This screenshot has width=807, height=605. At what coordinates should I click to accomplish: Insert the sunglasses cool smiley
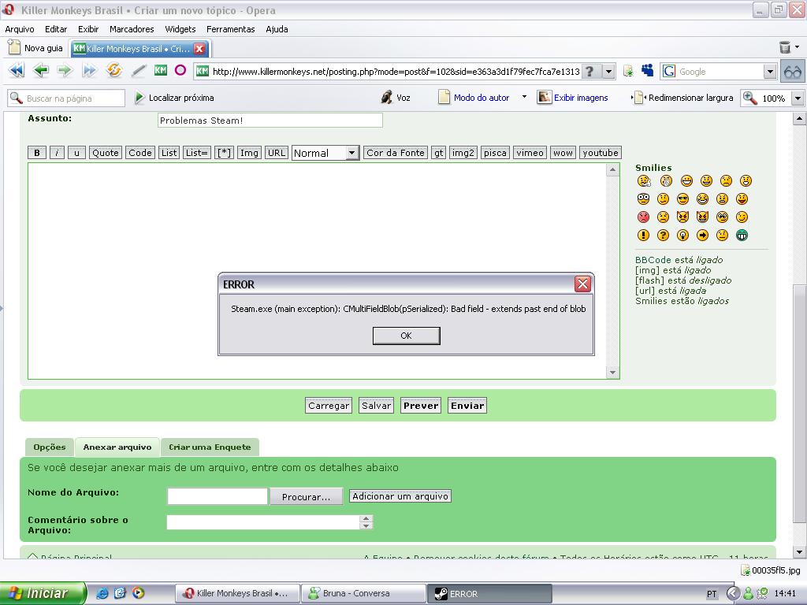point(682,199)
